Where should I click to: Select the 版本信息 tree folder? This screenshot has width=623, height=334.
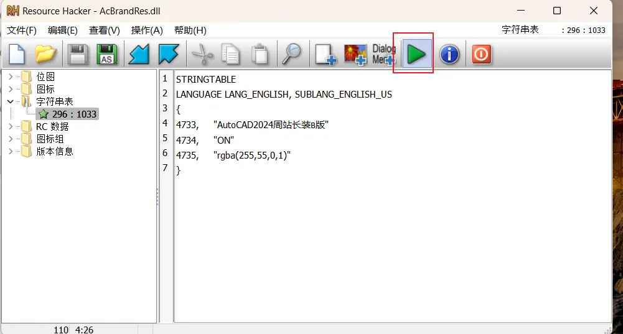click(x=54, y=151)
